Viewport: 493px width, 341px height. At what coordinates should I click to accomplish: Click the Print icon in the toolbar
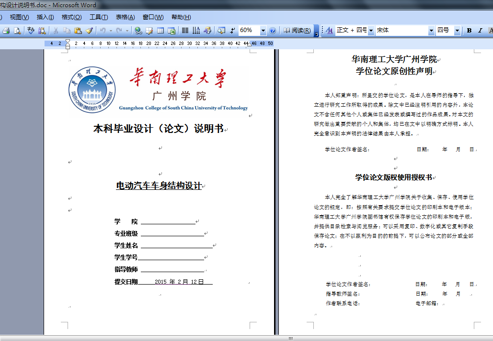point(6,31)
